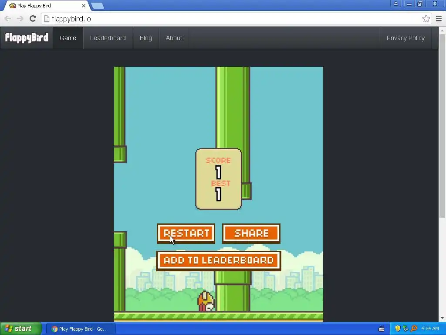Select the Play Flappy Bird tab
Viewport: 446px width, 335px height.
click(x=47, y=6)
